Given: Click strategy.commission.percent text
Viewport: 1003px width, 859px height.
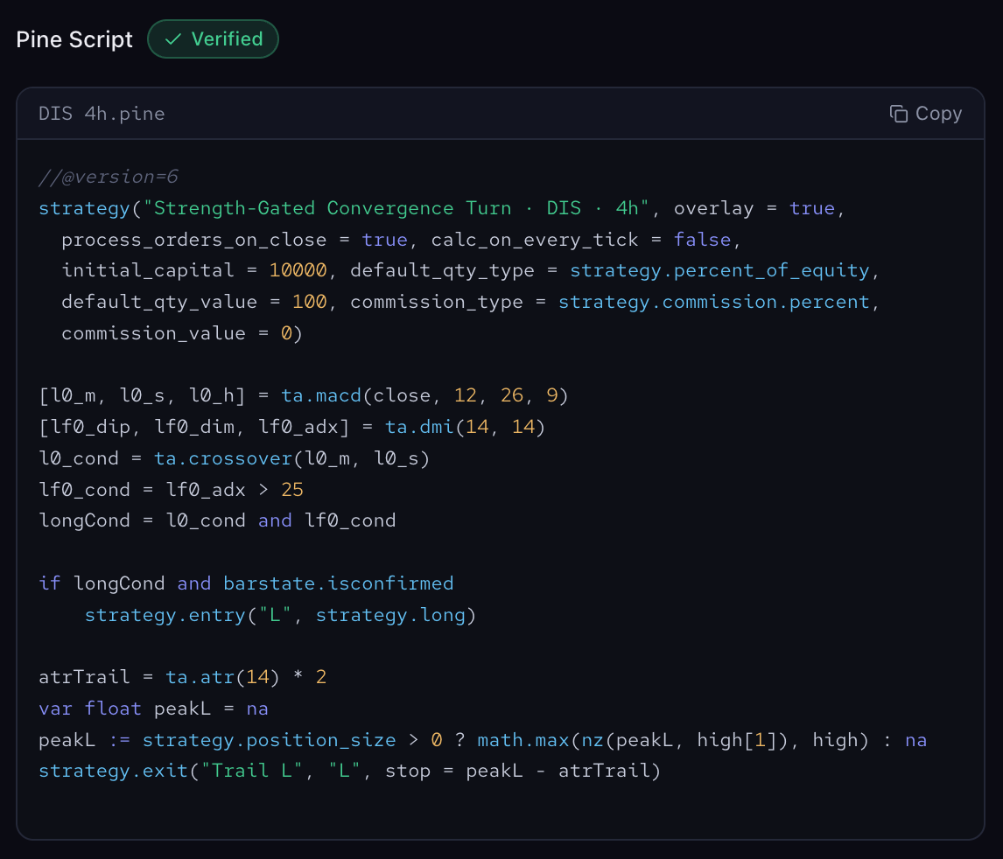Looking at the screenshot, I should (x=714, y=302).
